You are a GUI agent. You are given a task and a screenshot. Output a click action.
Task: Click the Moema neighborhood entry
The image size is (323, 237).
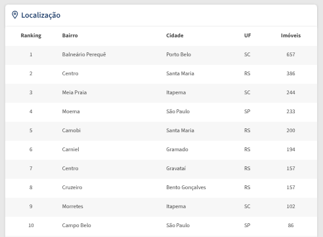71,111
